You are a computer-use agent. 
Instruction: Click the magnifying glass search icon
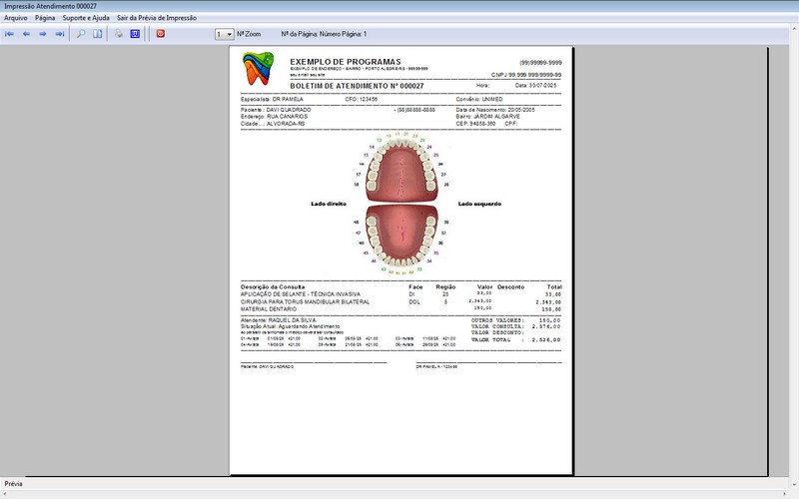(x=82, y=34)
